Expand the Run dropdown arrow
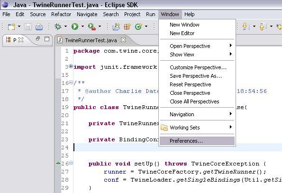This screenshot has height=193, width=282. (x=82, y=27)
